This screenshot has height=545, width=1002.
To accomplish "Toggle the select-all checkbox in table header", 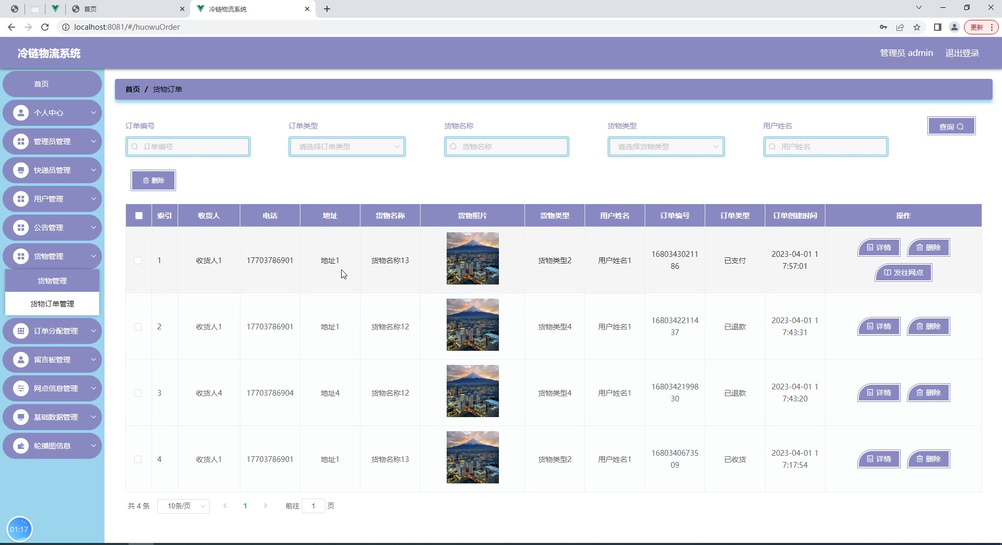I will (x=139, y=216).
